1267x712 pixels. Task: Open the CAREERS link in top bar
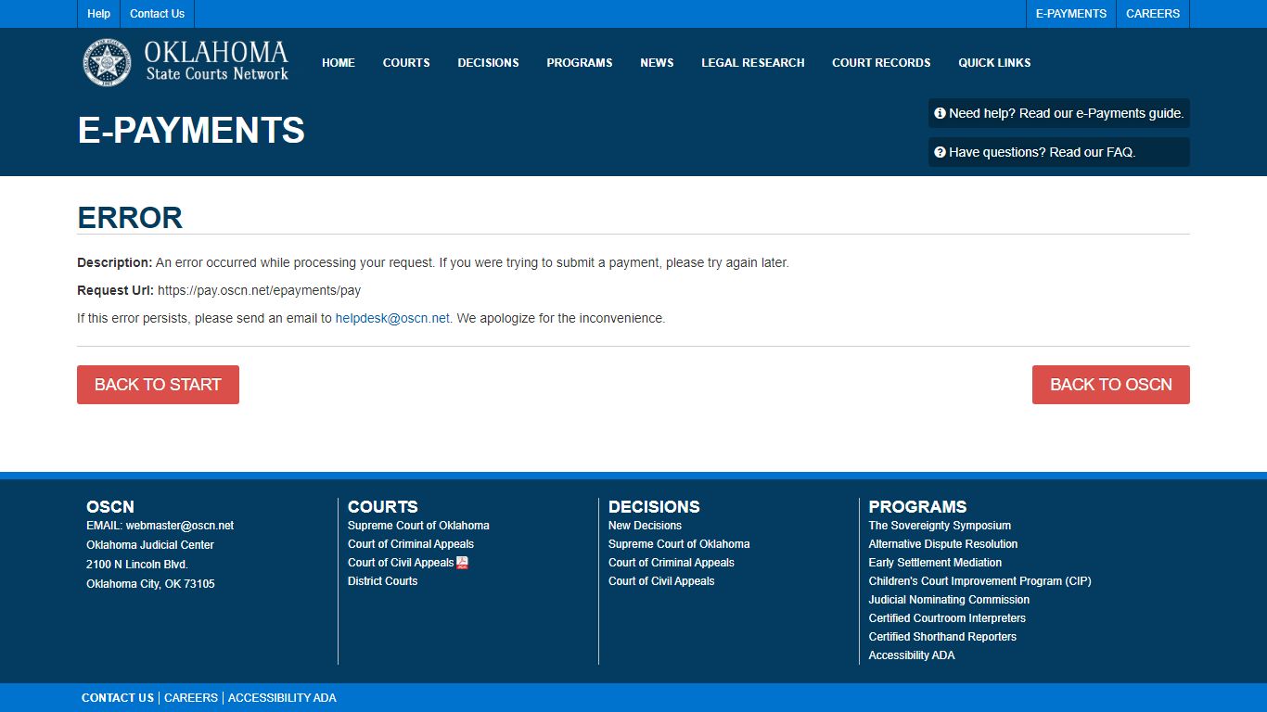[1153, 14]
